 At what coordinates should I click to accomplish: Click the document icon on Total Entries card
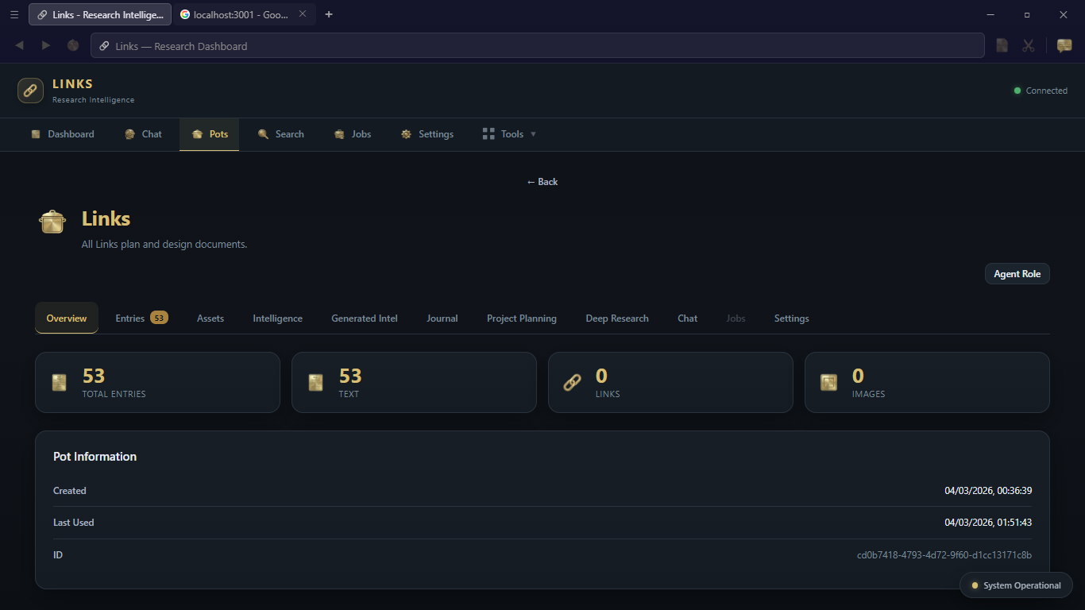coord(59,382)
